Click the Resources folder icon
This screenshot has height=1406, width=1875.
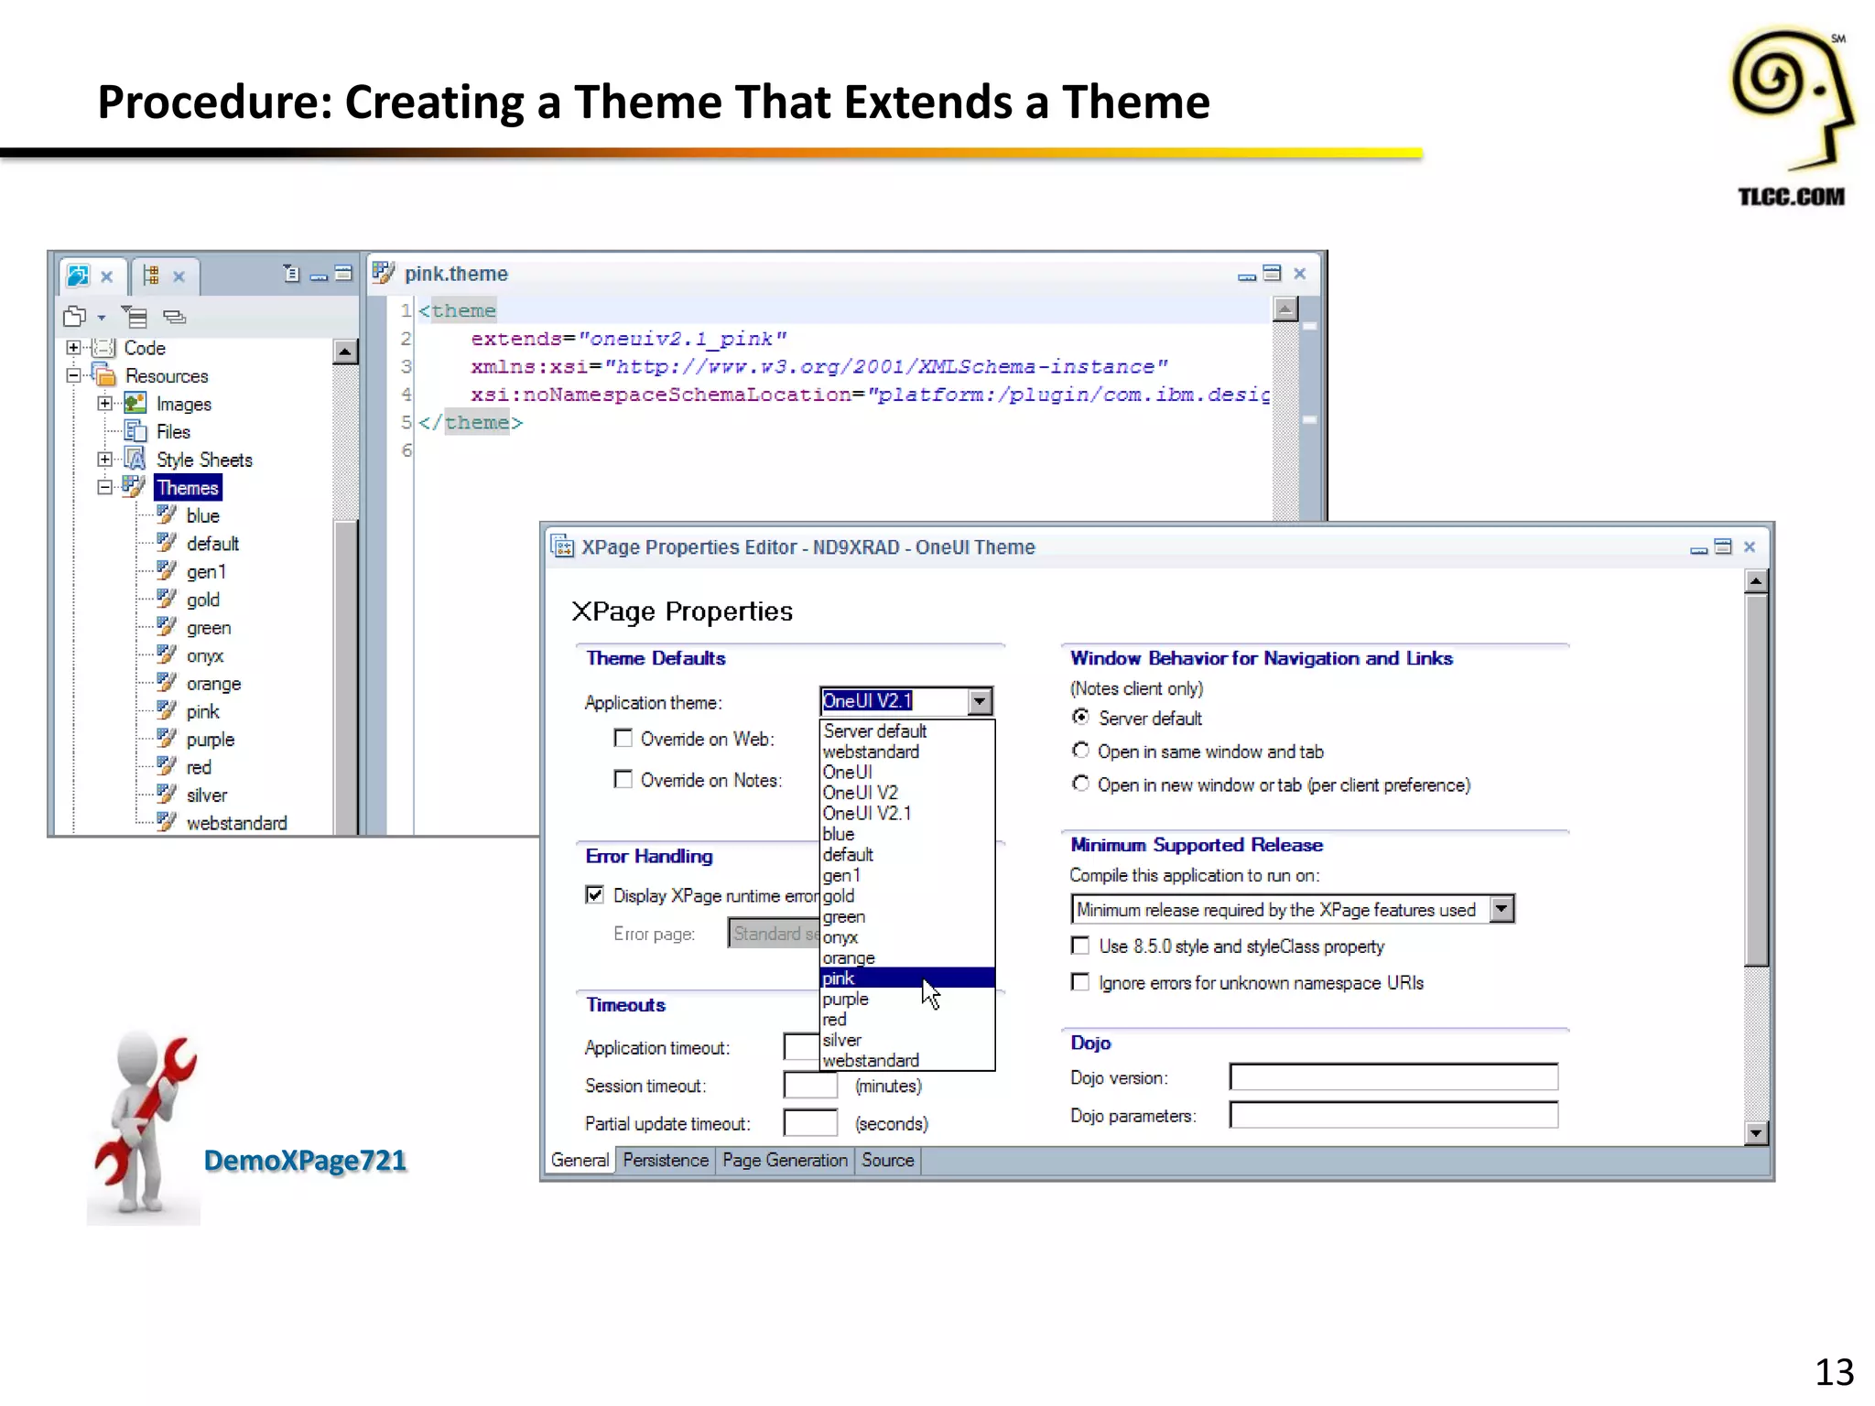click(104, 375)
